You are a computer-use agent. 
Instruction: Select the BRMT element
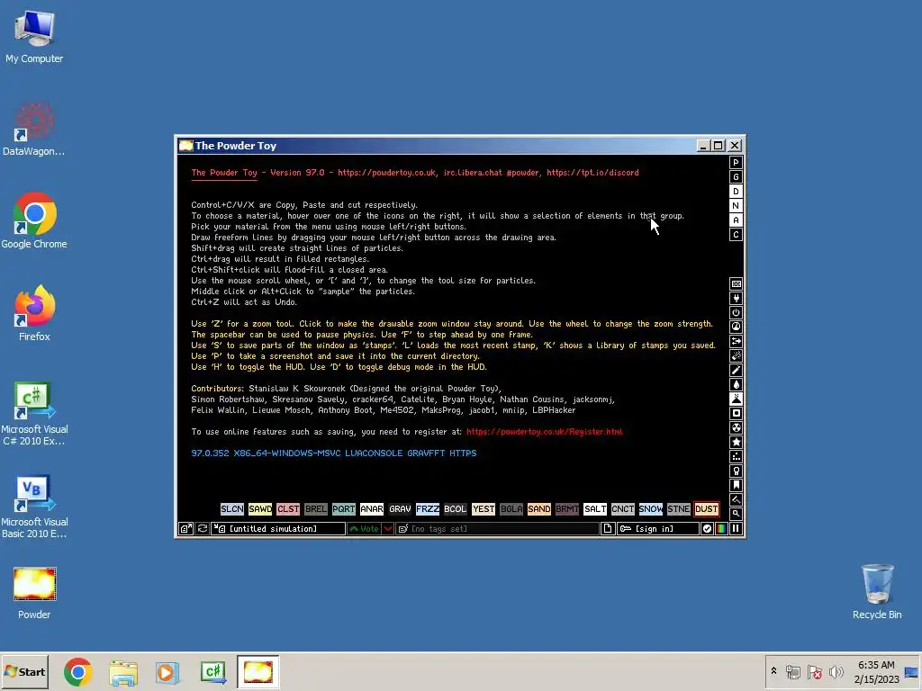coord(567,509)
